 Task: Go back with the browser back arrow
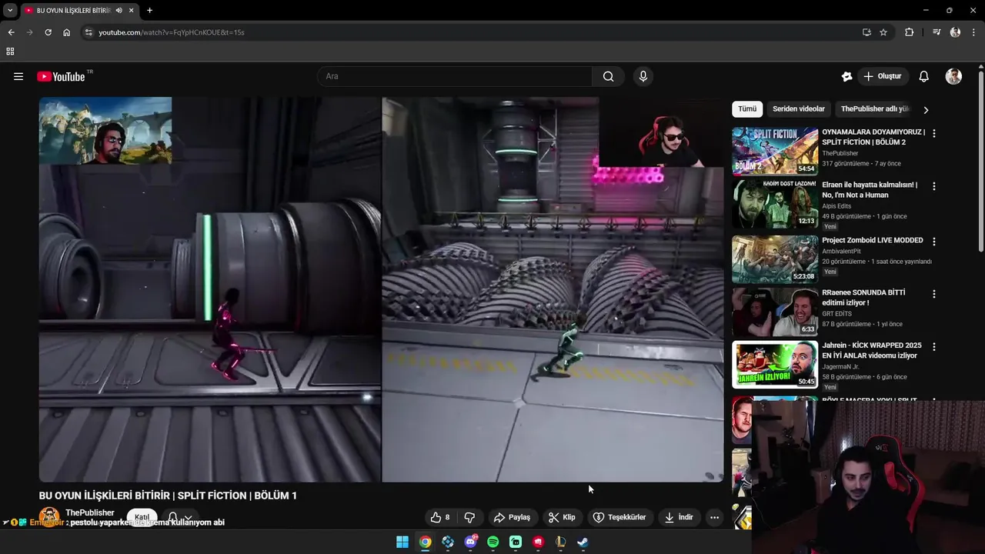(11, 32)
